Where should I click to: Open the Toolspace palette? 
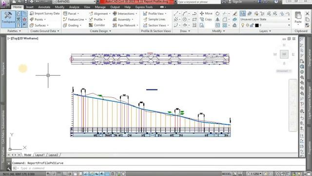pos(8,19)
